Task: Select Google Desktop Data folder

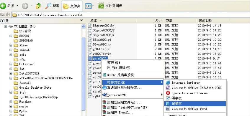Action: point(32,87)
